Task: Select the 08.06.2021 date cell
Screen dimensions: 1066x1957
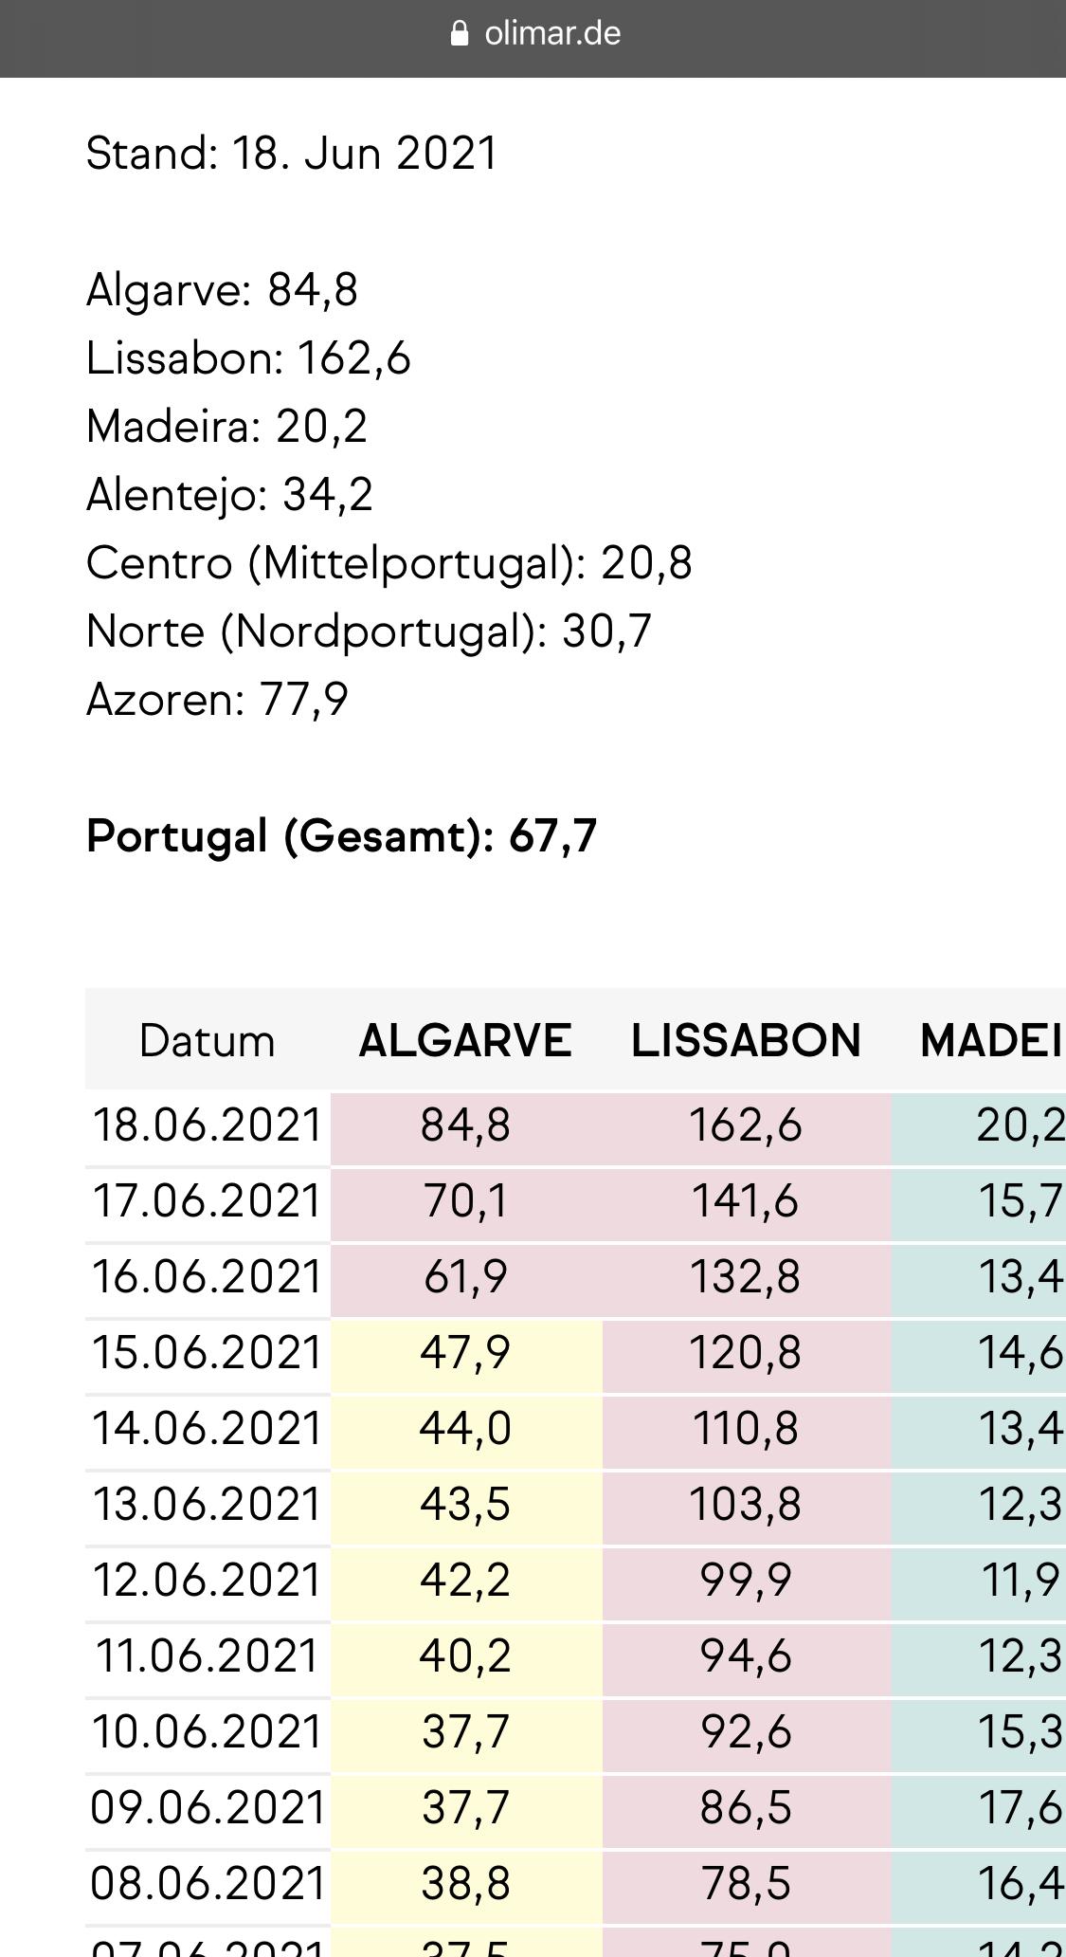Action: click(208, 1885)
